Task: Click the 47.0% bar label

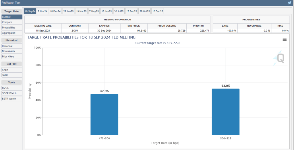Action: point(104,91)
